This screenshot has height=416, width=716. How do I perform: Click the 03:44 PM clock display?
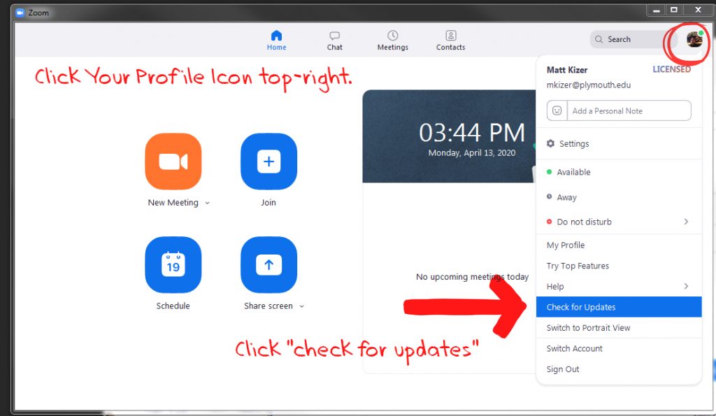coord(472,133)
